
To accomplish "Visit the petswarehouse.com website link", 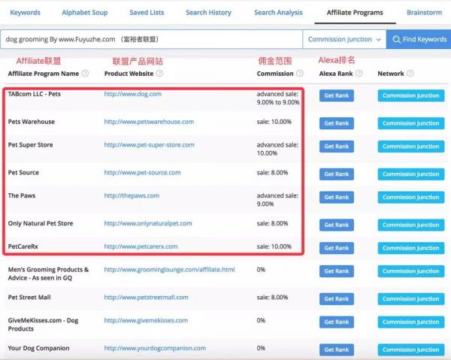I will point(149,122).
